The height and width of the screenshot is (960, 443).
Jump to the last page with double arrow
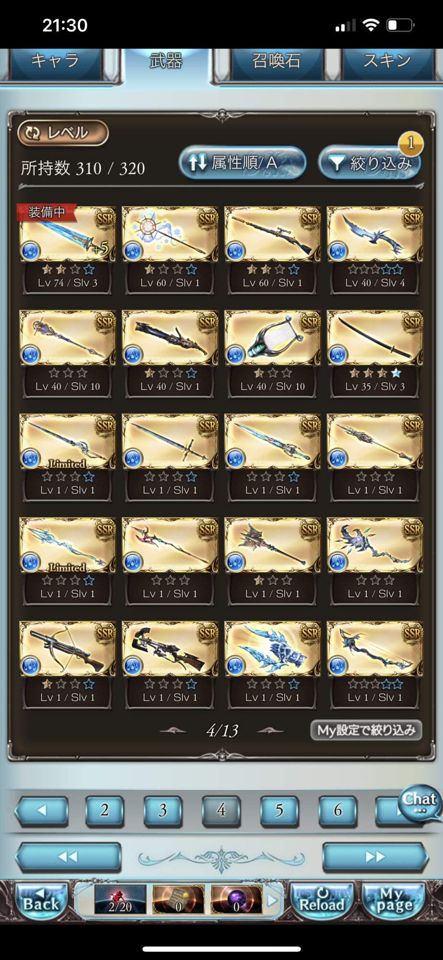click(x=375, y=857)
